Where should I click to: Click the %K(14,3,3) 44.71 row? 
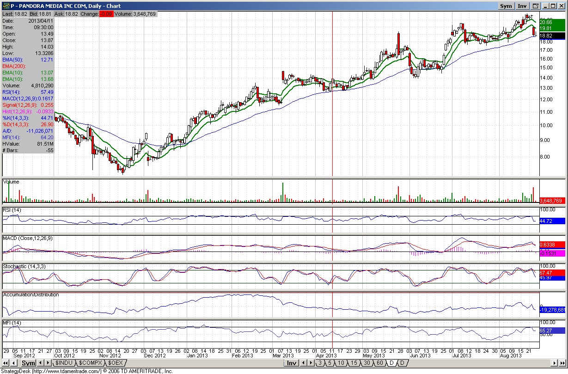(x=28, y=118)
